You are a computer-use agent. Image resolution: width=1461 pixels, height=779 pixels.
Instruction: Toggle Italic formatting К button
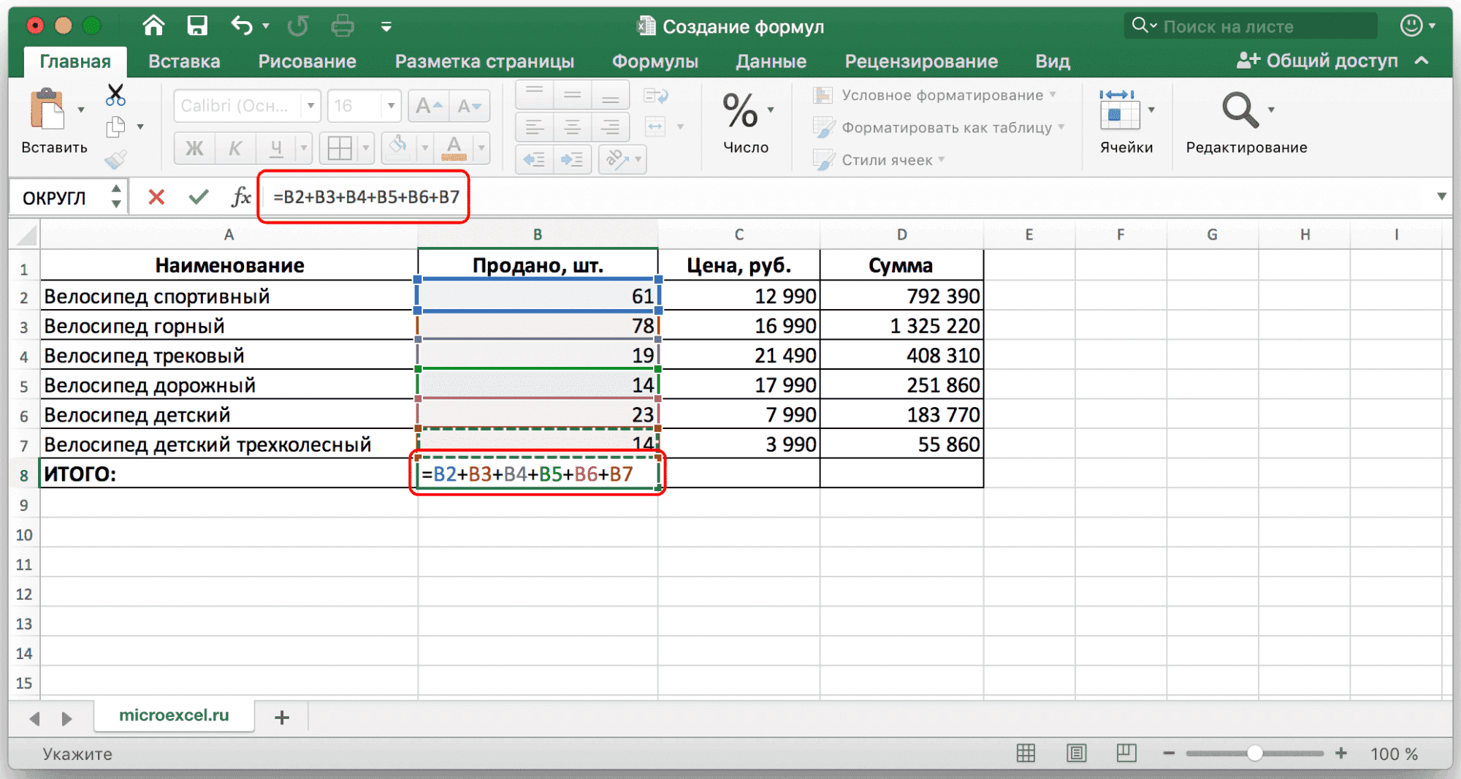(235, 148)
